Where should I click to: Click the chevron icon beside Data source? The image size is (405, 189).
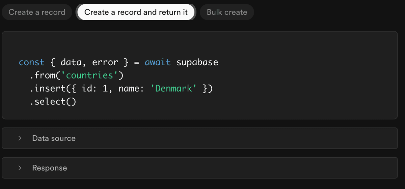pyautogui.click(x=20, y=138)
